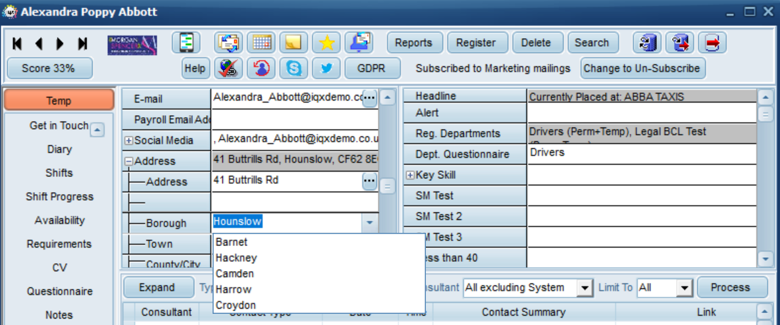This screenshot has height=325, width=780.
Task: Go to the first record
Action: (x=17, y=43)
